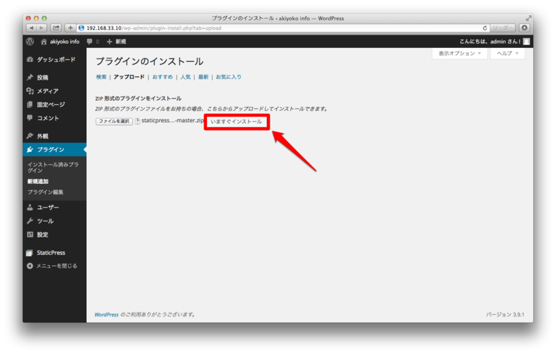Open プラグイン編集 submenu item
Screen dimensions: 556x354
[x=45, y=192]
